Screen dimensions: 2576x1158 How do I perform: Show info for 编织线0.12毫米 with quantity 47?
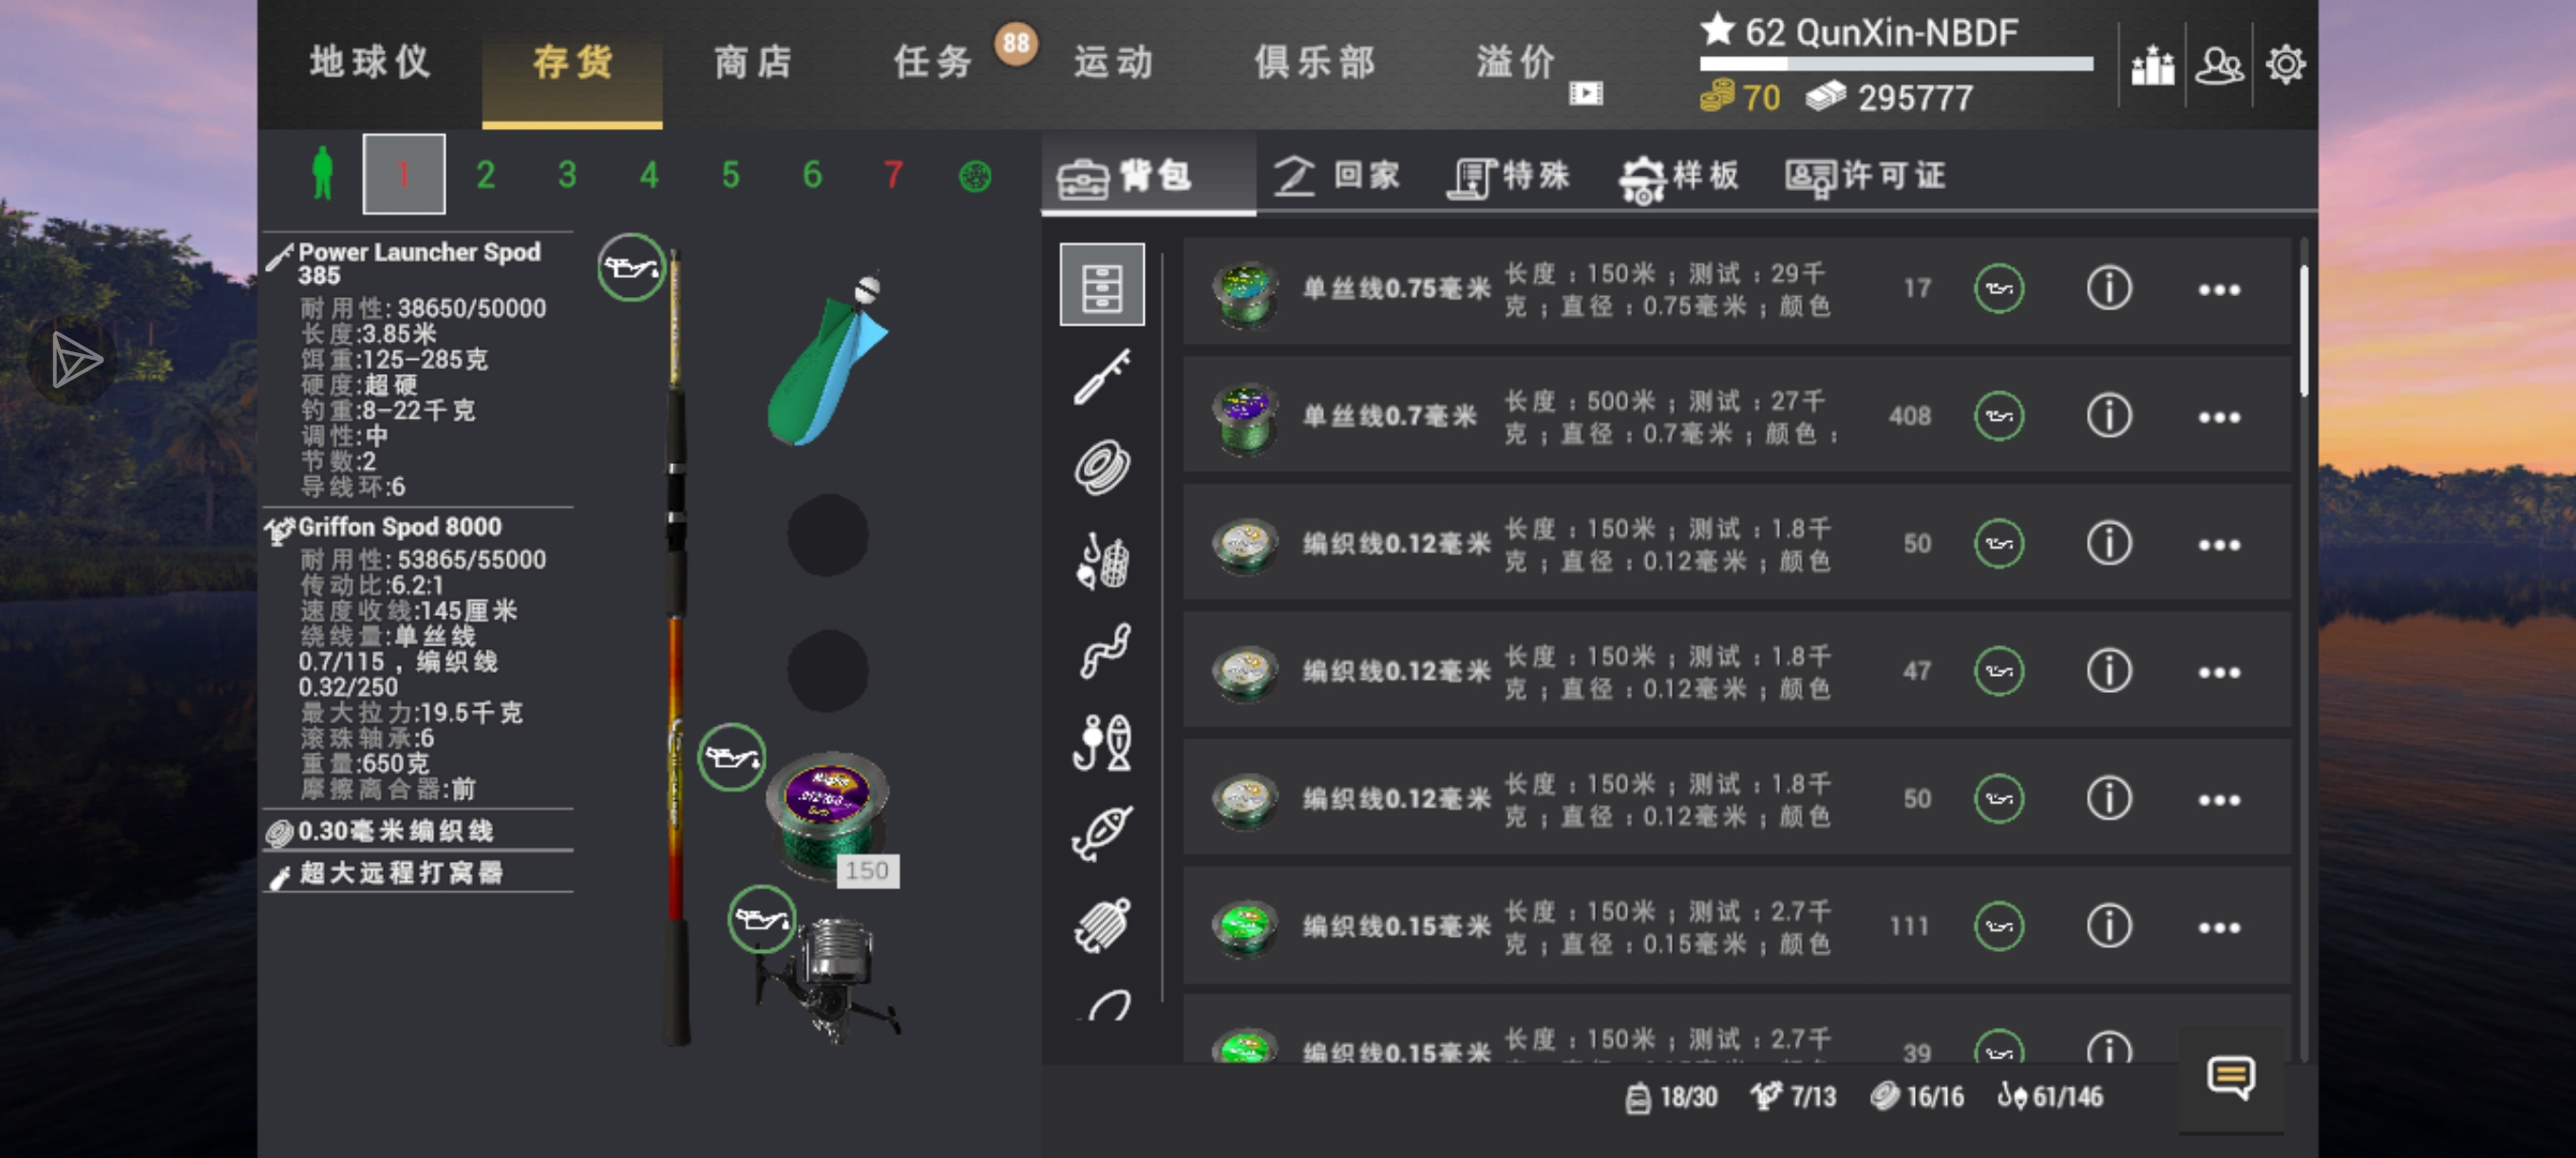[2109, 670]
